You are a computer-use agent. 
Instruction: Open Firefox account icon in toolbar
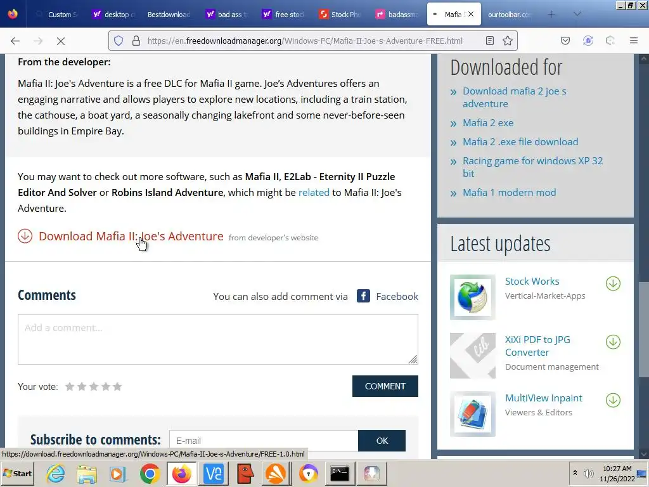[x=588, y=41]
